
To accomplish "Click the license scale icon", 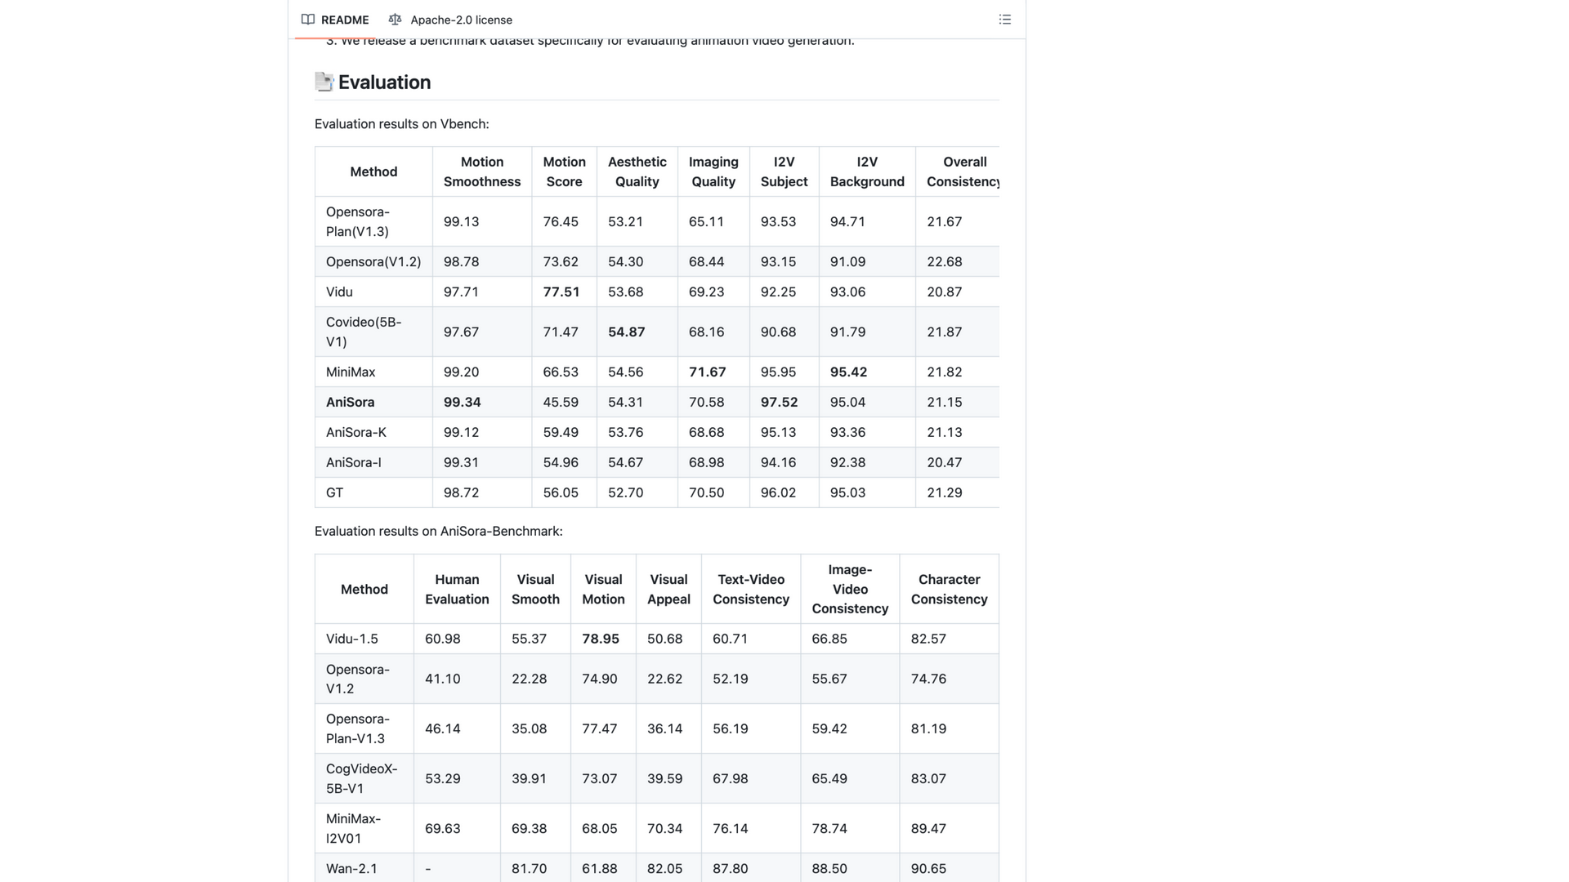I will click(396, 20).
